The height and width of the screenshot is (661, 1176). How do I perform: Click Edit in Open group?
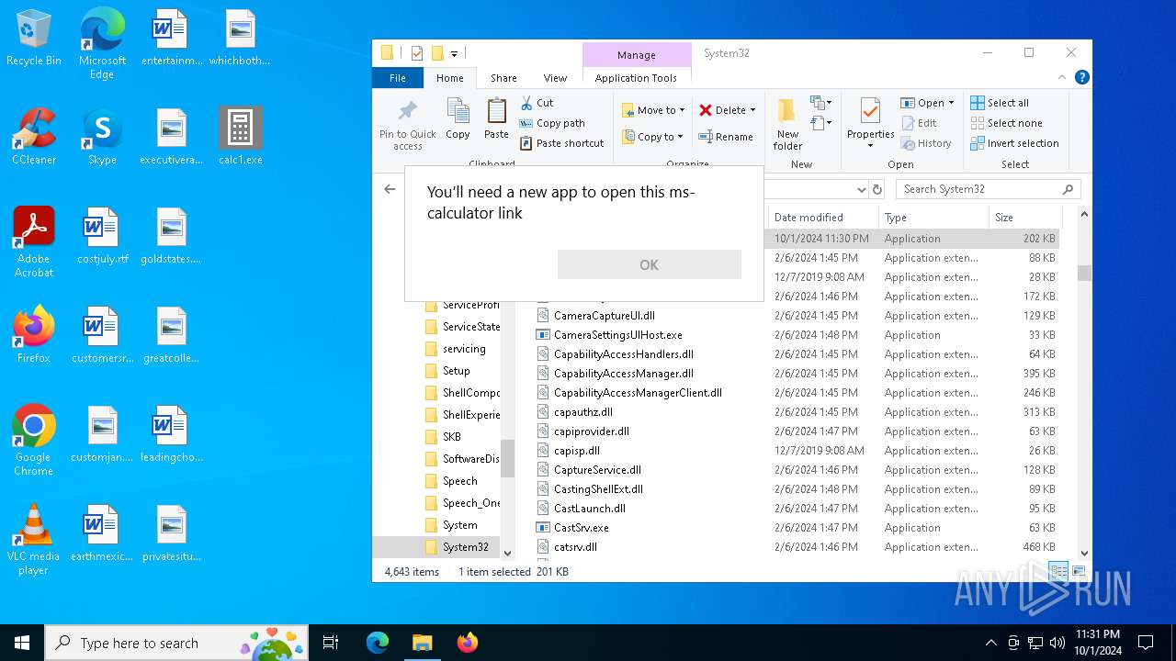click(x=919, y=123)
